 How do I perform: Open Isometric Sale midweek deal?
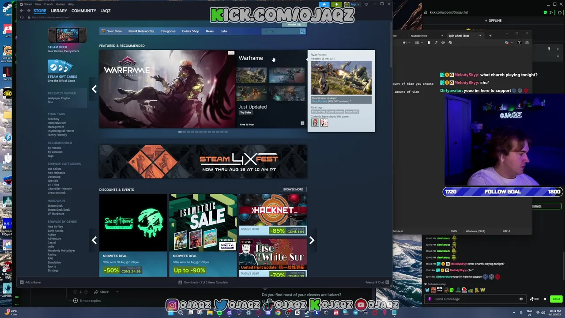coord(203,235)
